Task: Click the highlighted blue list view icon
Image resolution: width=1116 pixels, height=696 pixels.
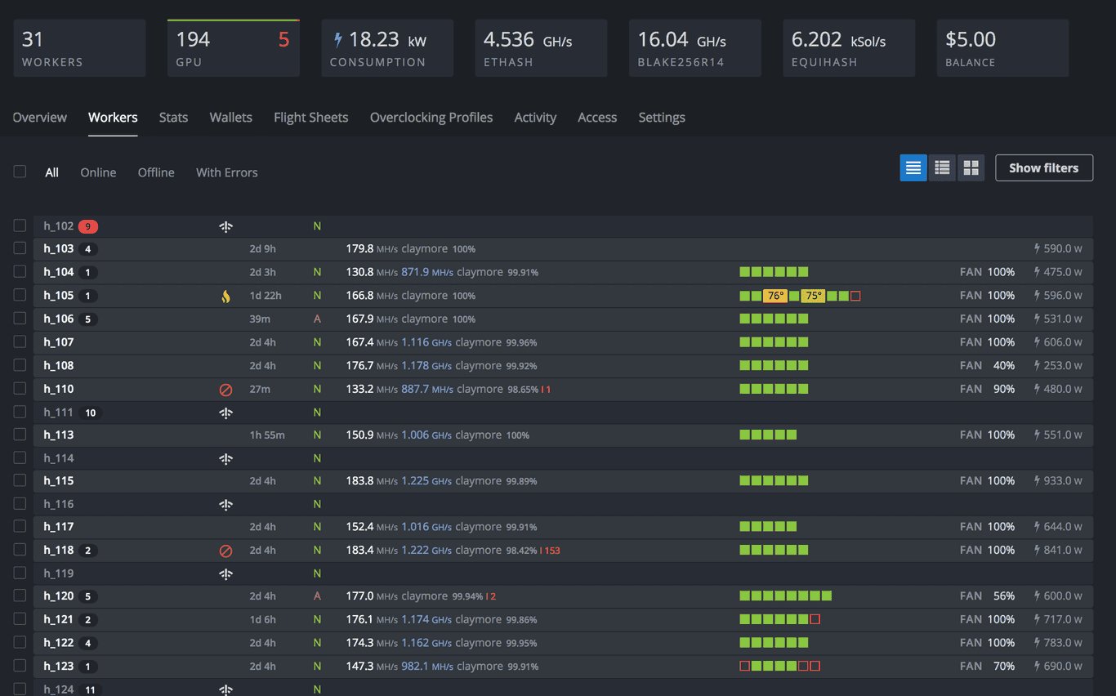Action: coord(913,167)
